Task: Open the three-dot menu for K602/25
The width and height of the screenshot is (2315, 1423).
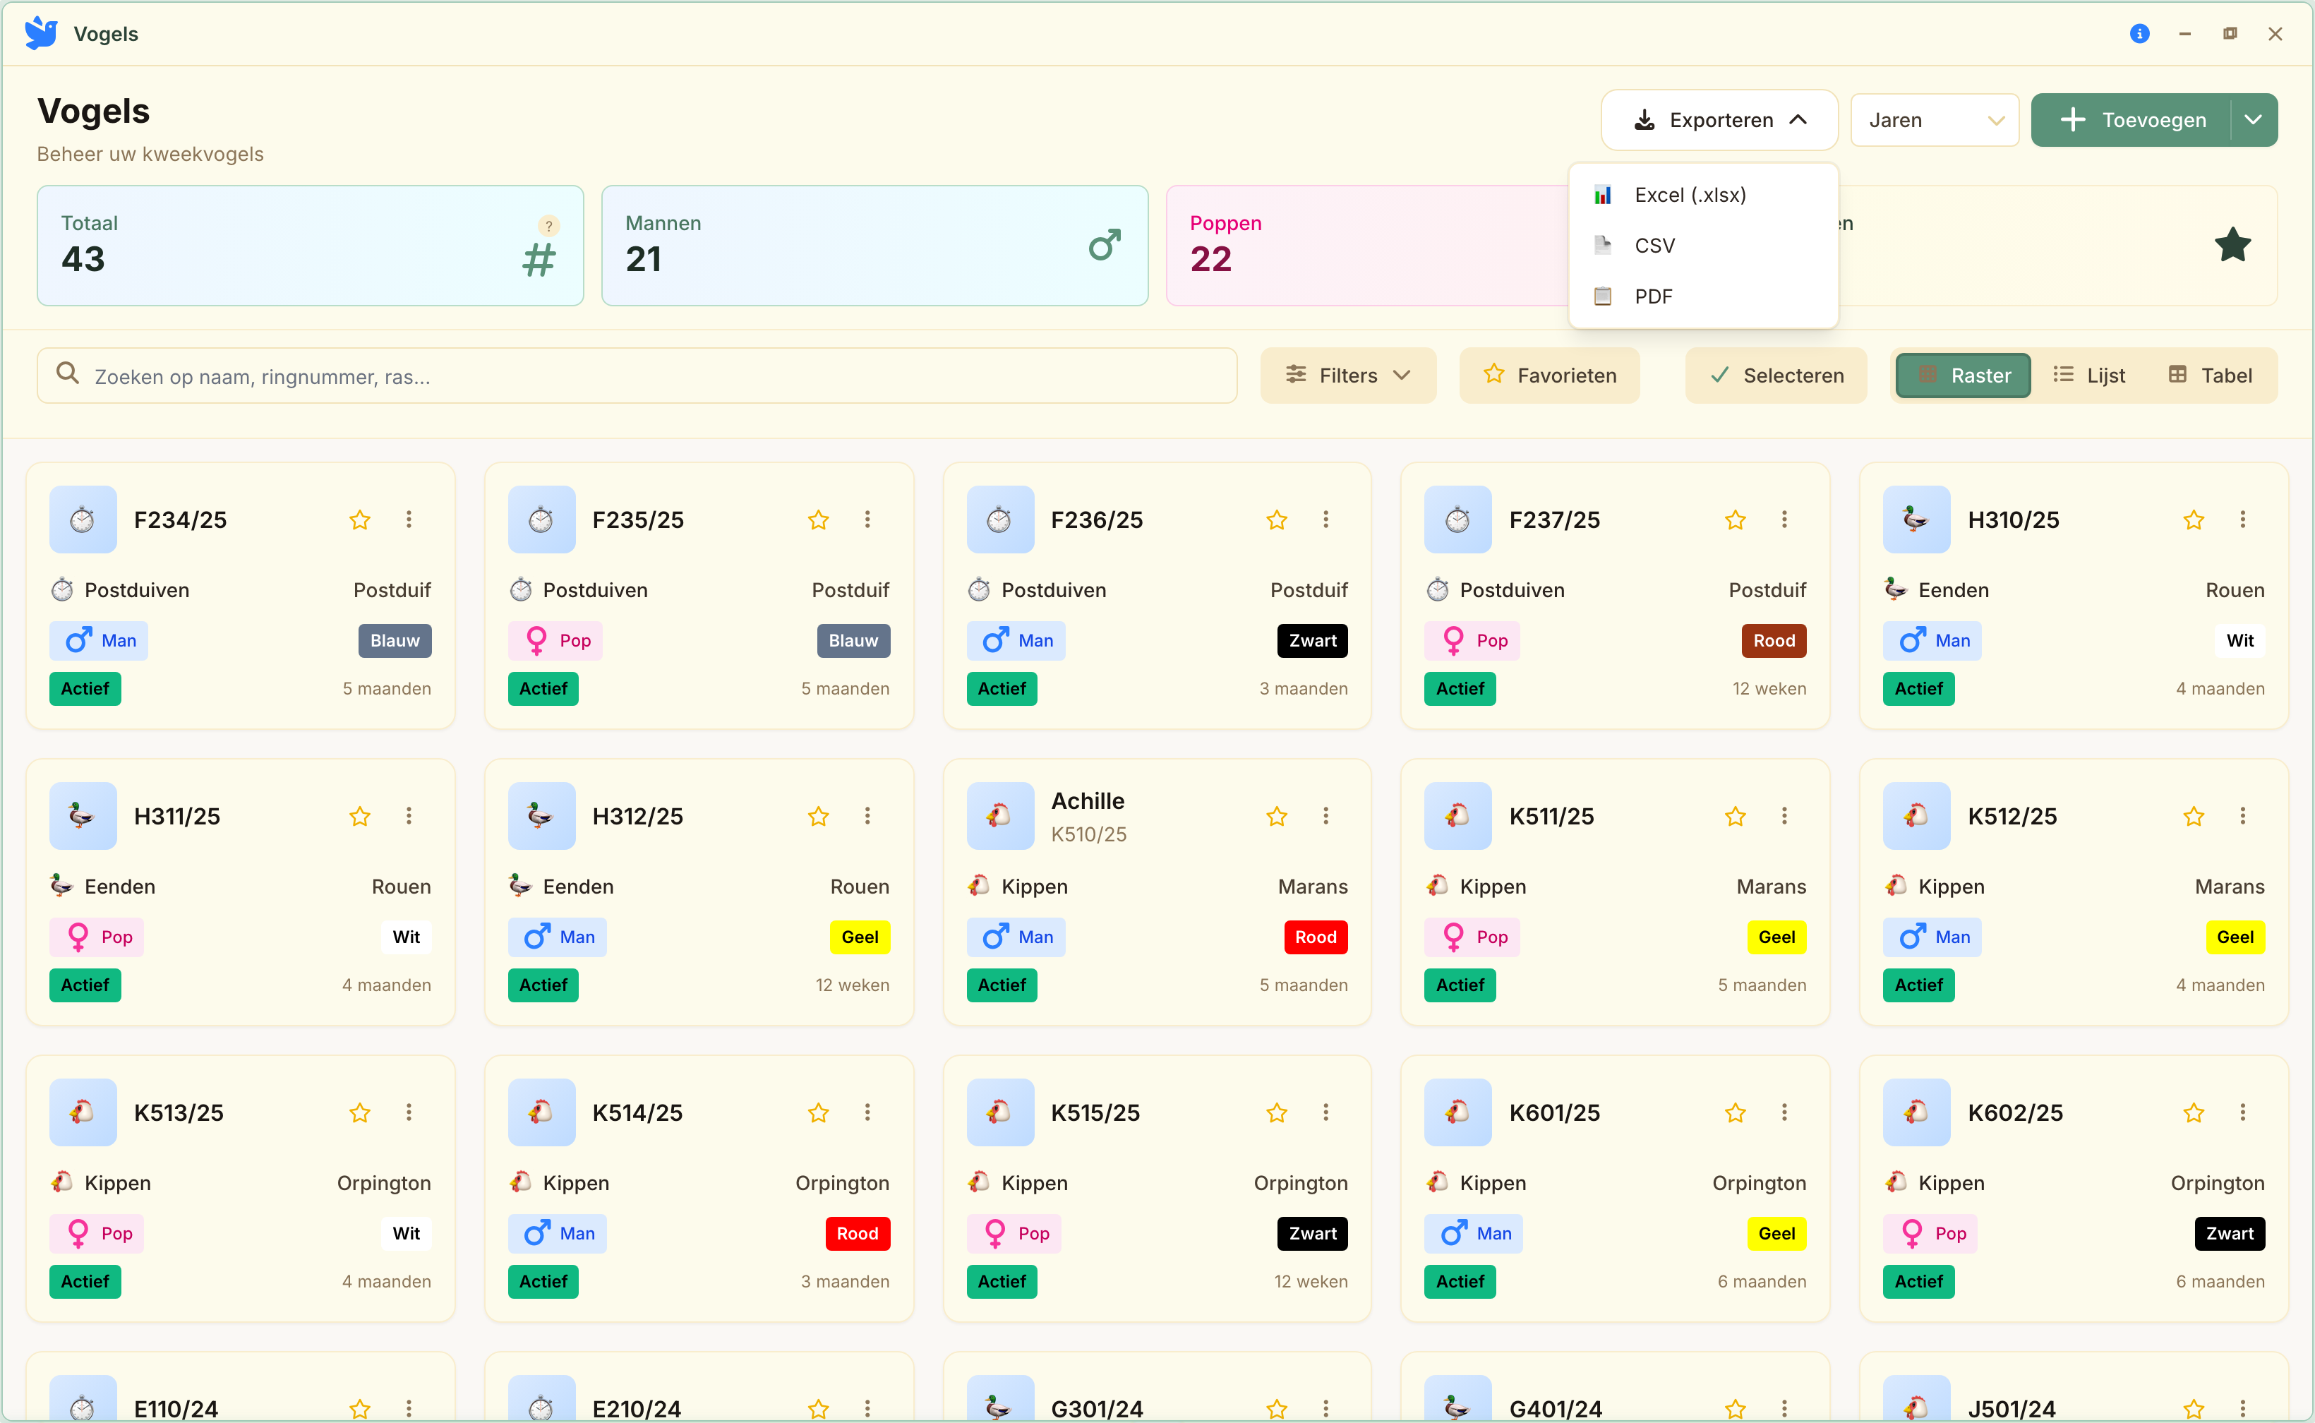Action: 2242,1112
